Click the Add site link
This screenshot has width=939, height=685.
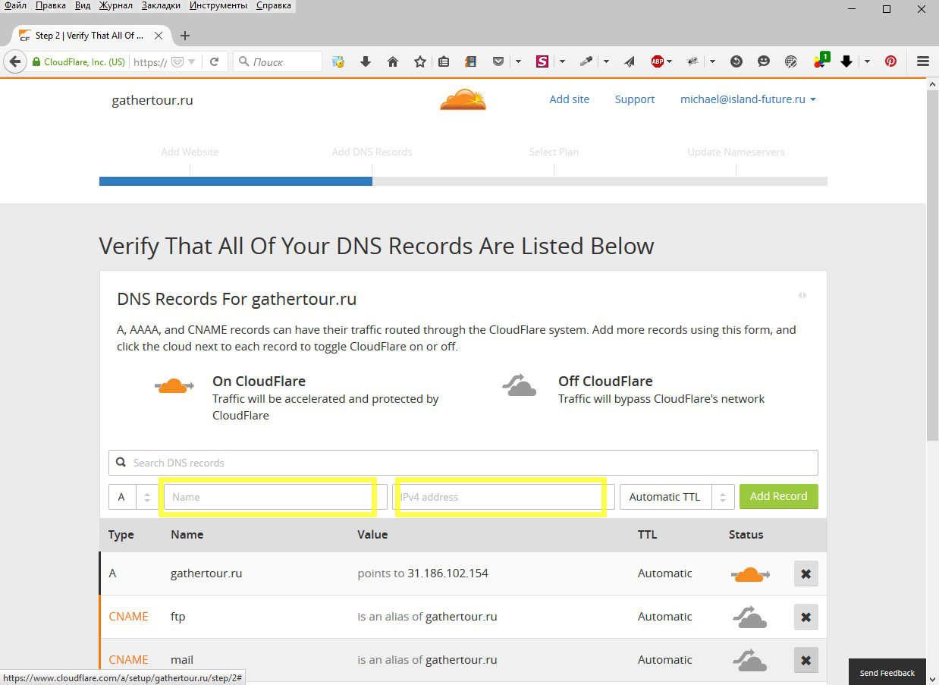point(570,99)
